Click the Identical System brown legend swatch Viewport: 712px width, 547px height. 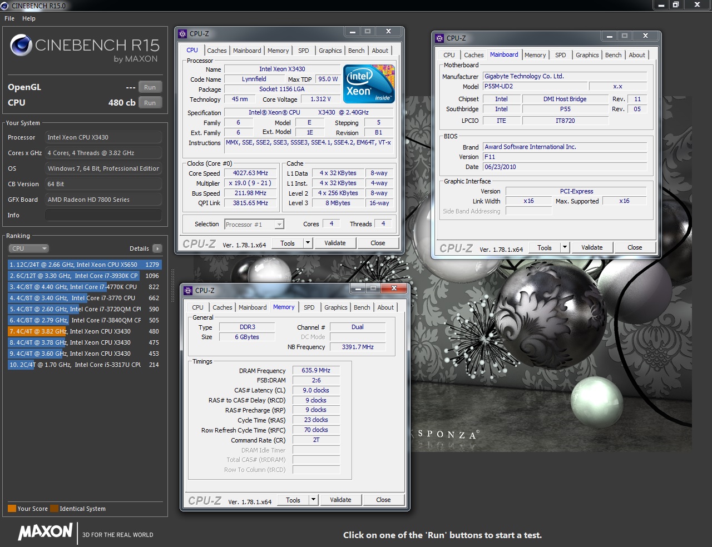pyautogui.click(x=54, y=509)
